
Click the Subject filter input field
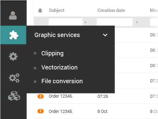(66, 22)
